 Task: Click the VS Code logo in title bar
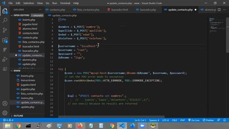4,3
